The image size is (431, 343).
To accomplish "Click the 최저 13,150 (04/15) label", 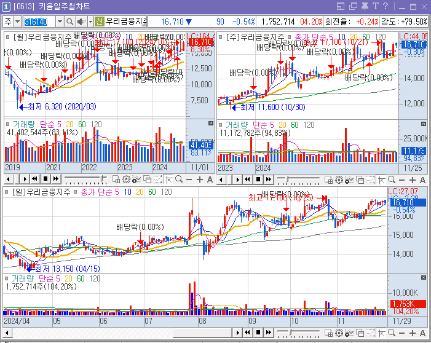I will (x=68, y=269).
